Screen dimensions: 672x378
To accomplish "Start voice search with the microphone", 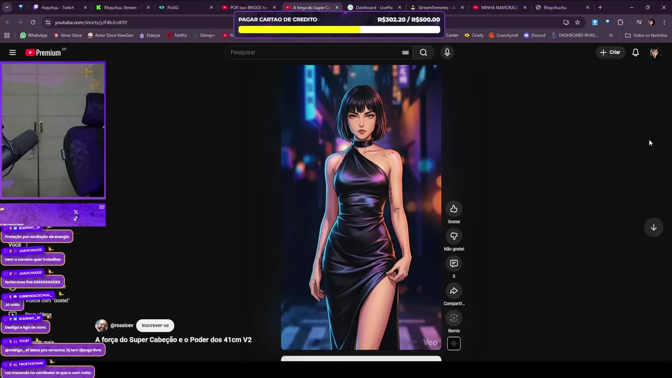I will 447,52.
